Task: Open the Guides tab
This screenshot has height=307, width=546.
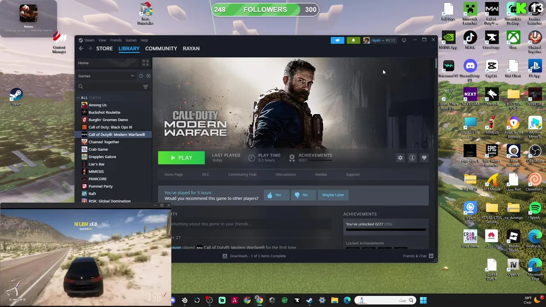Action: (x=321, y=174)
